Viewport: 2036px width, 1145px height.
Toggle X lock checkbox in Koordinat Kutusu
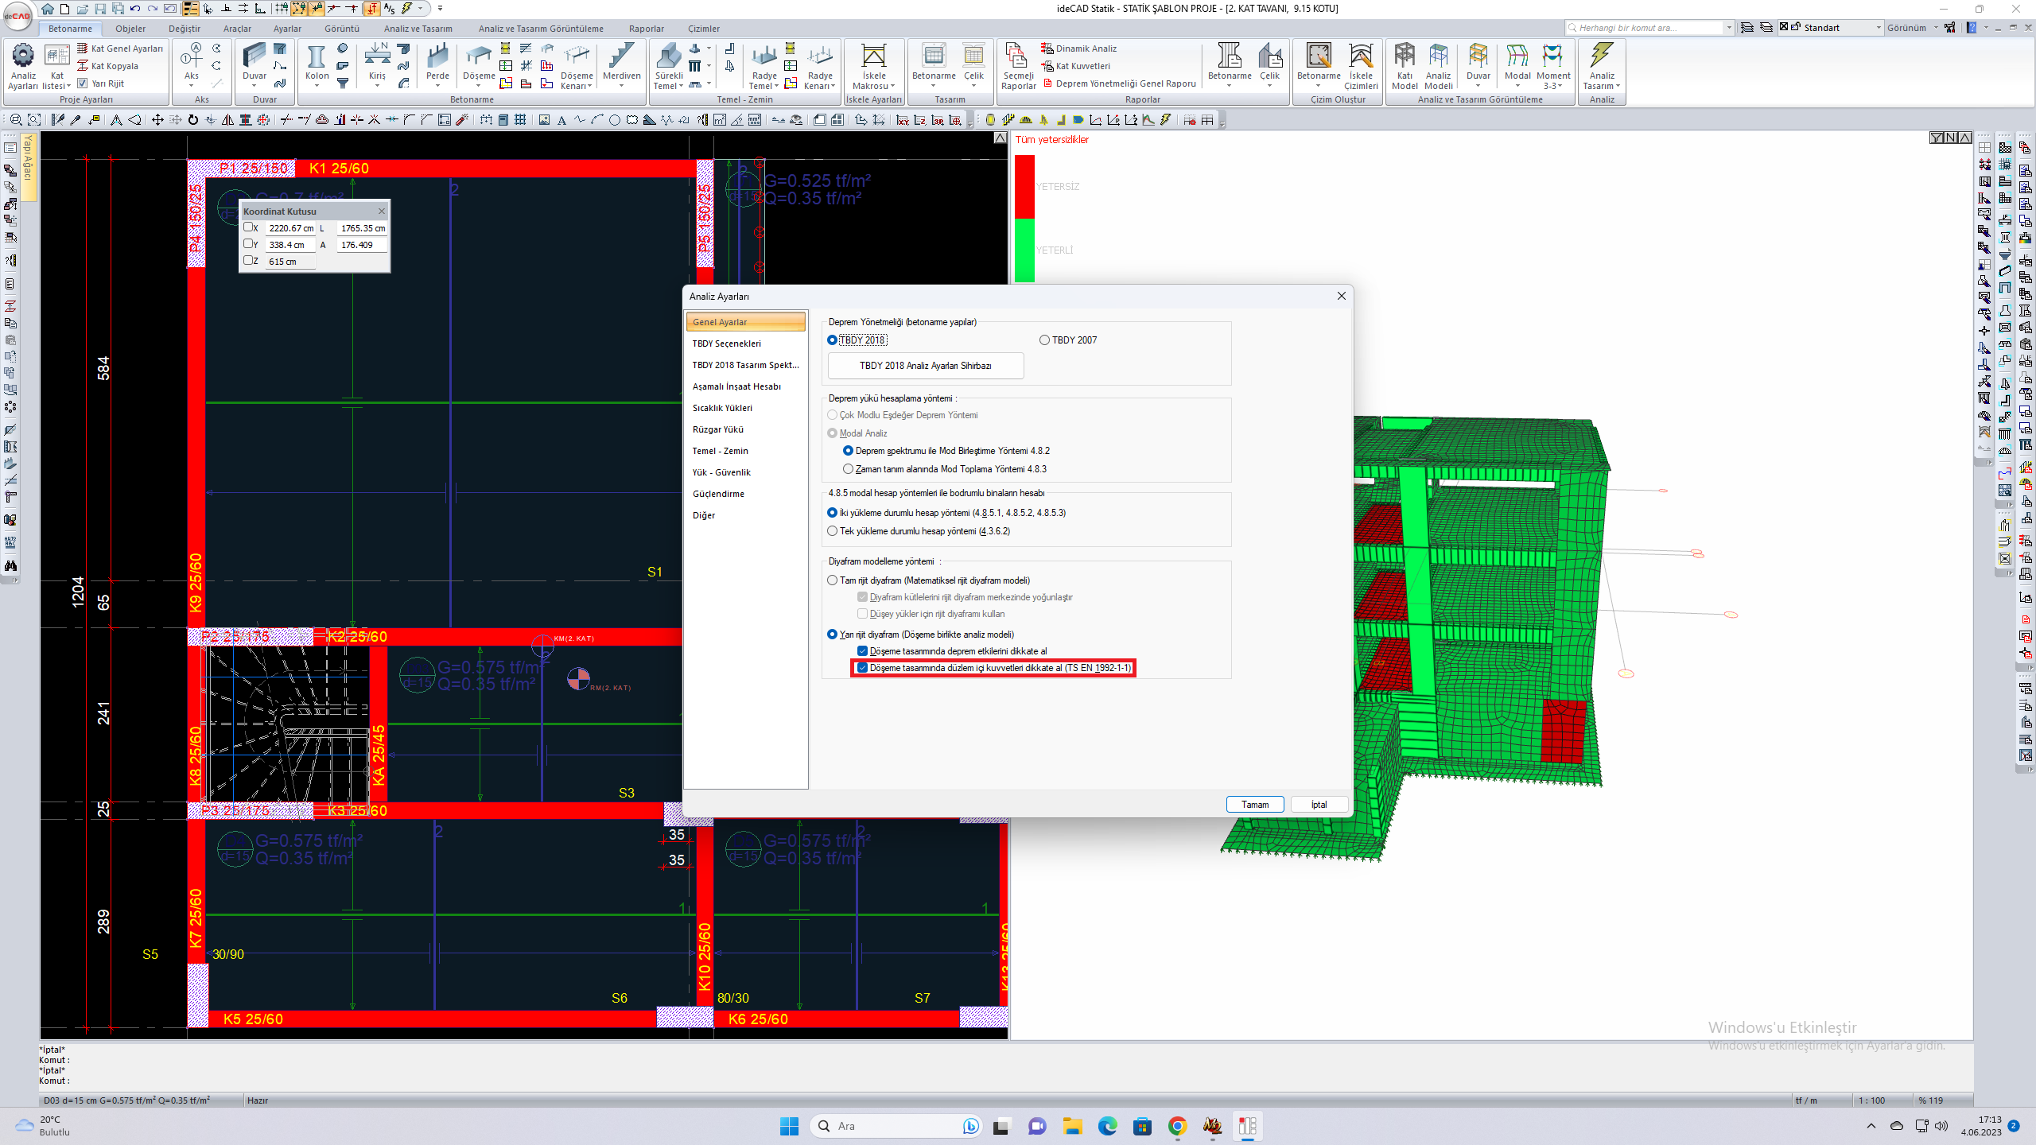(248, 227)
